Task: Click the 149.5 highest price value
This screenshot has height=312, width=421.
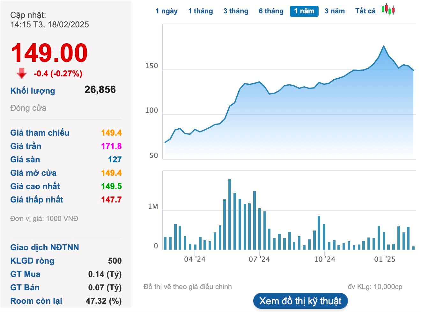Action: pyautogui.click(x=111, y=186)
